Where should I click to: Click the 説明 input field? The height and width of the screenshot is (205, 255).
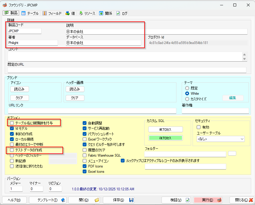[157, 32]
